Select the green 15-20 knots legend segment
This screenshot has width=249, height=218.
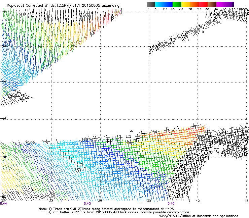coord(177,4)
